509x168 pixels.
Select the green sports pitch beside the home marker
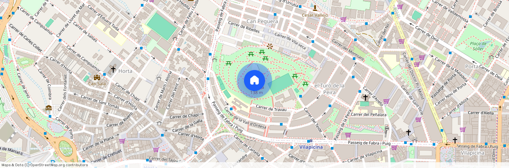coord(281,84)
